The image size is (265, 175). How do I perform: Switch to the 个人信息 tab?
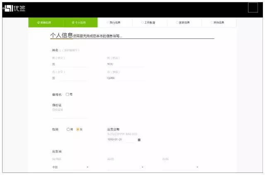tap(80, 22)
